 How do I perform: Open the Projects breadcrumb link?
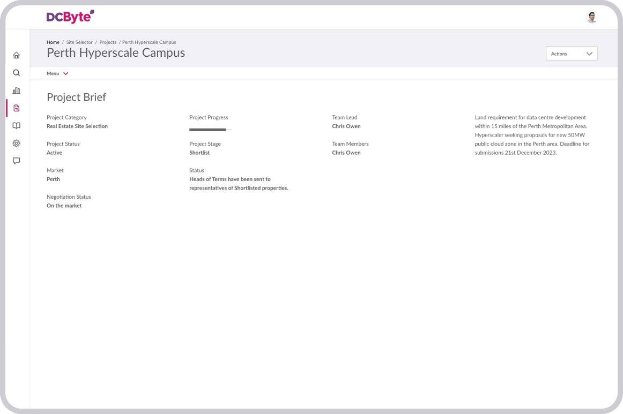108,42
